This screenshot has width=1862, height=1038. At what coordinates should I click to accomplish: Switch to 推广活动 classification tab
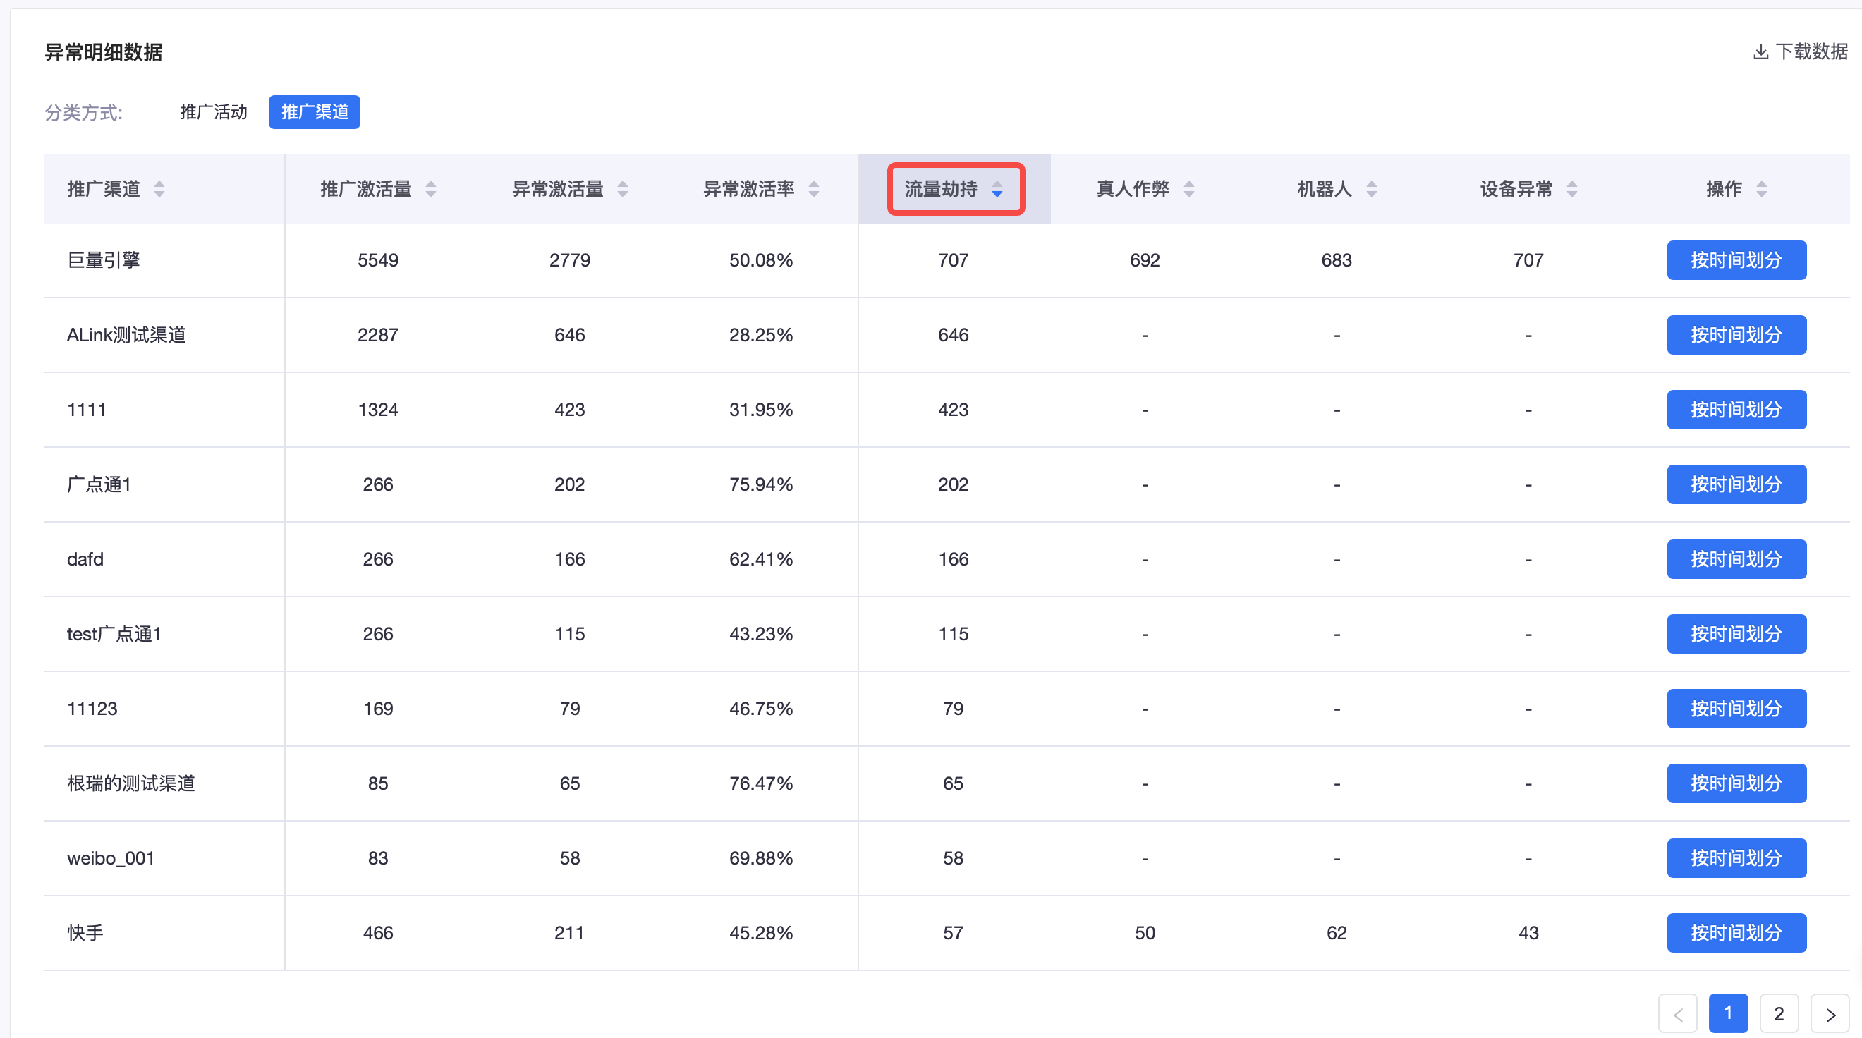point(213,112)
